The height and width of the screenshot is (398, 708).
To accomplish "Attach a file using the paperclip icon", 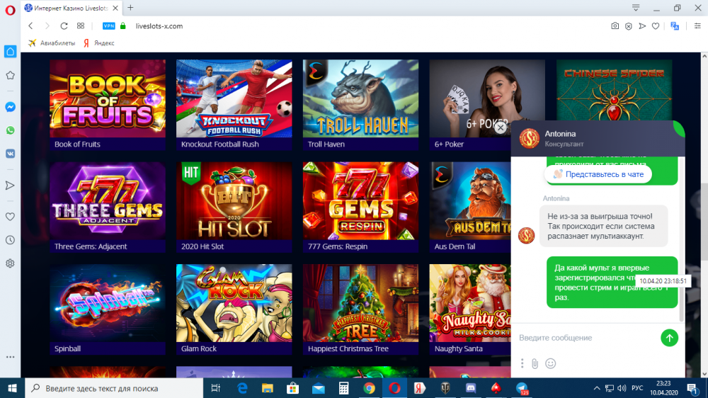I will [535, 363].
